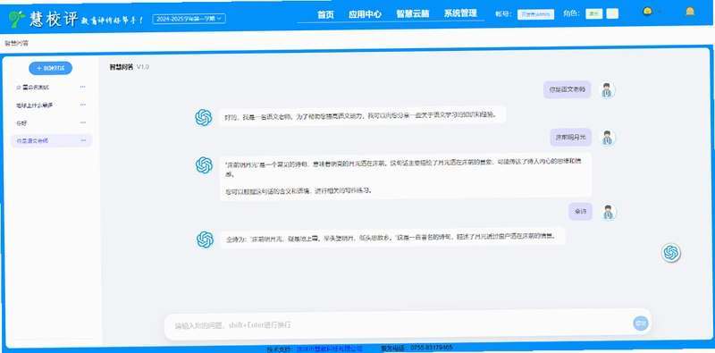Open more options for the pinned conversation
Screen dimensions: 715x353
(82, 87)
